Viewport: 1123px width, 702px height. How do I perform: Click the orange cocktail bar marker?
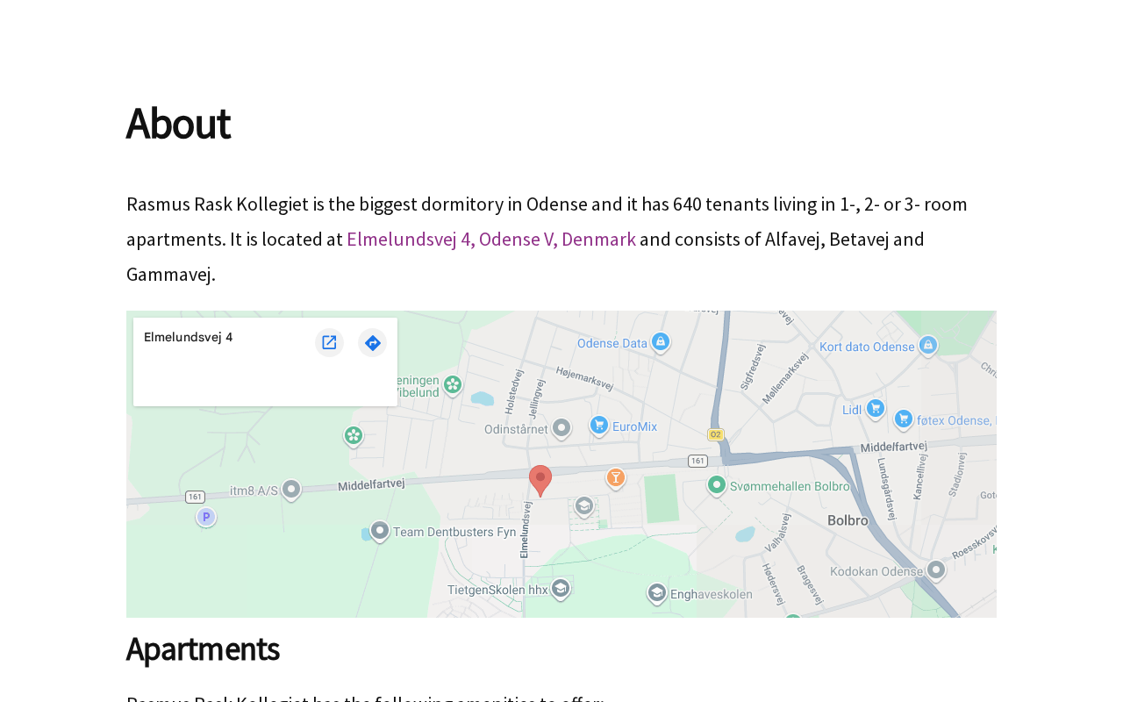616,477
